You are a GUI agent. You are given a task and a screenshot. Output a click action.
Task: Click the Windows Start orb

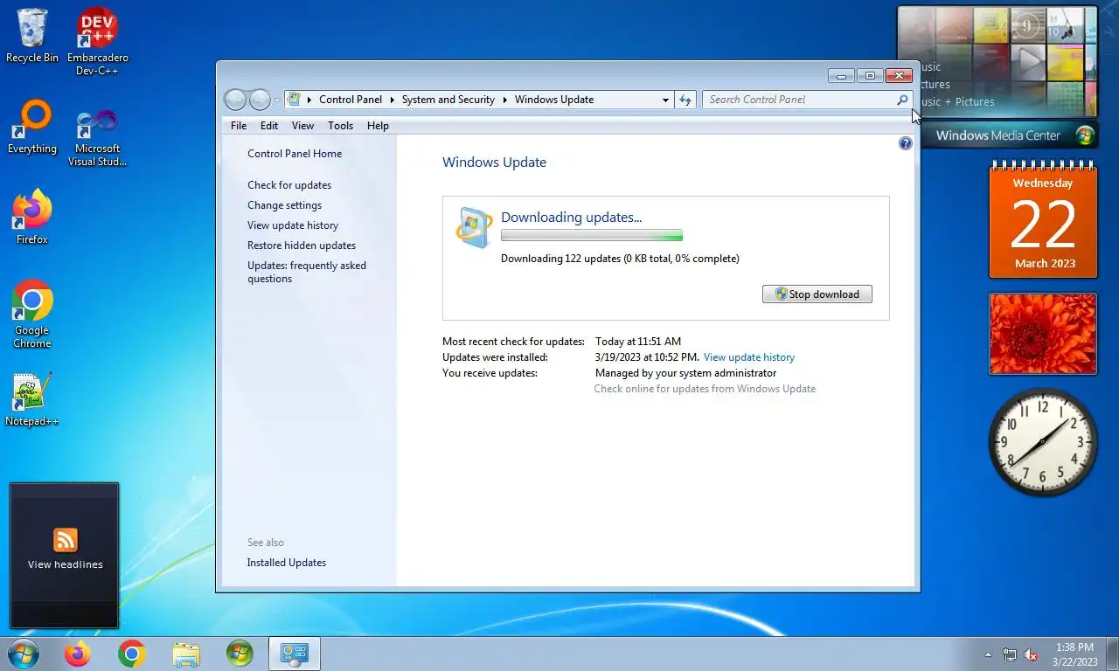point(23,654)
